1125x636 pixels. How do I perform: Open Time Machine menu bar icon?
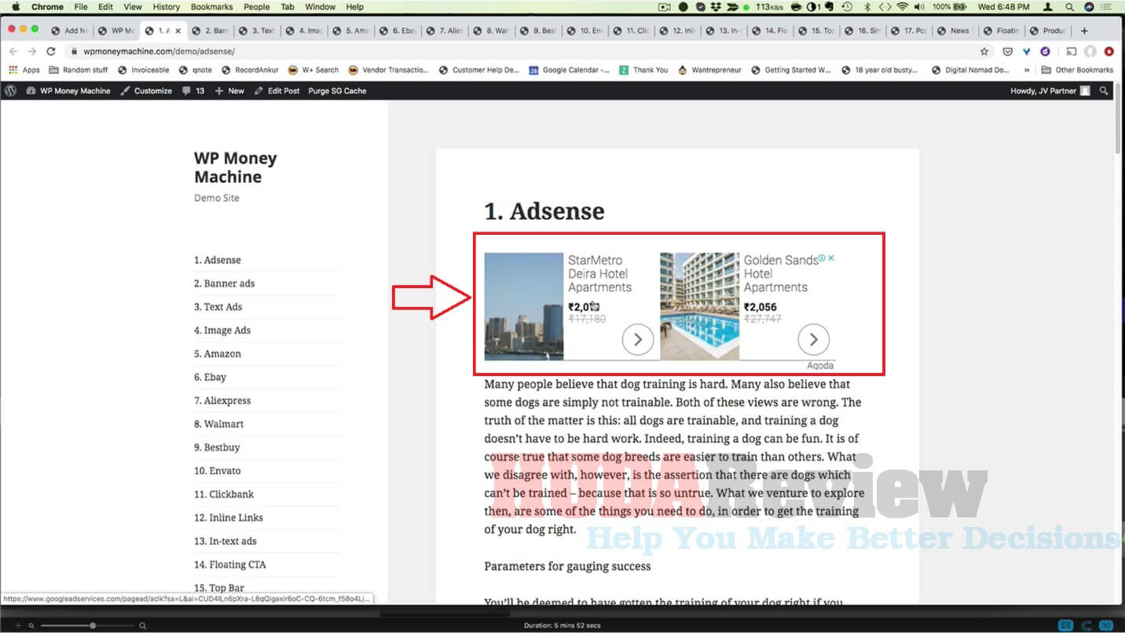coord(847,7)
